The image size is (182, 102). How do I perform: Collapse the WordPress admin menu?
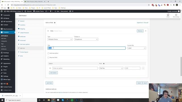[6, 90]
